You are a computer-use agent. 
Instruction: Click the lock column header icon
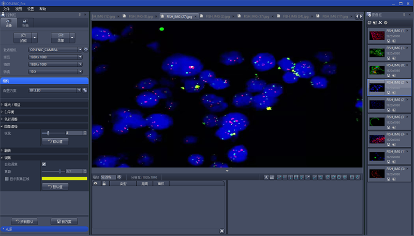pos(104,184)
